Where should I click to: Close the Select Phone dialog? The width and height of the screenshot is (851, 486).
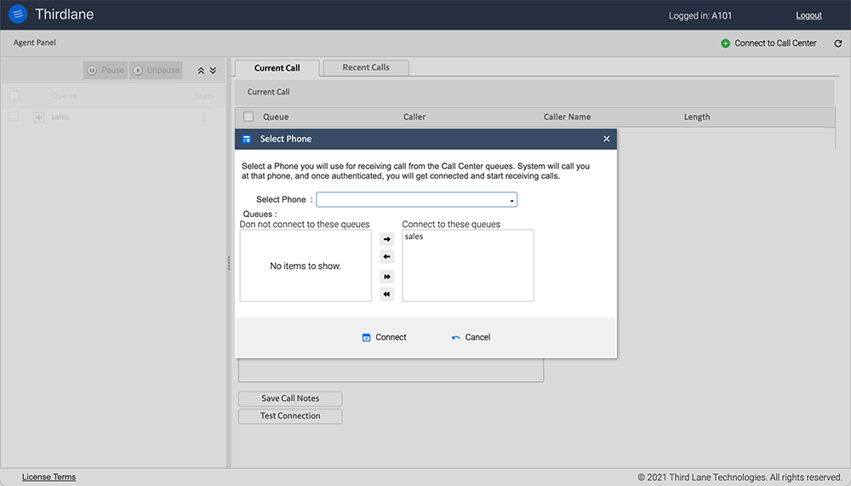tap(606, 139)
